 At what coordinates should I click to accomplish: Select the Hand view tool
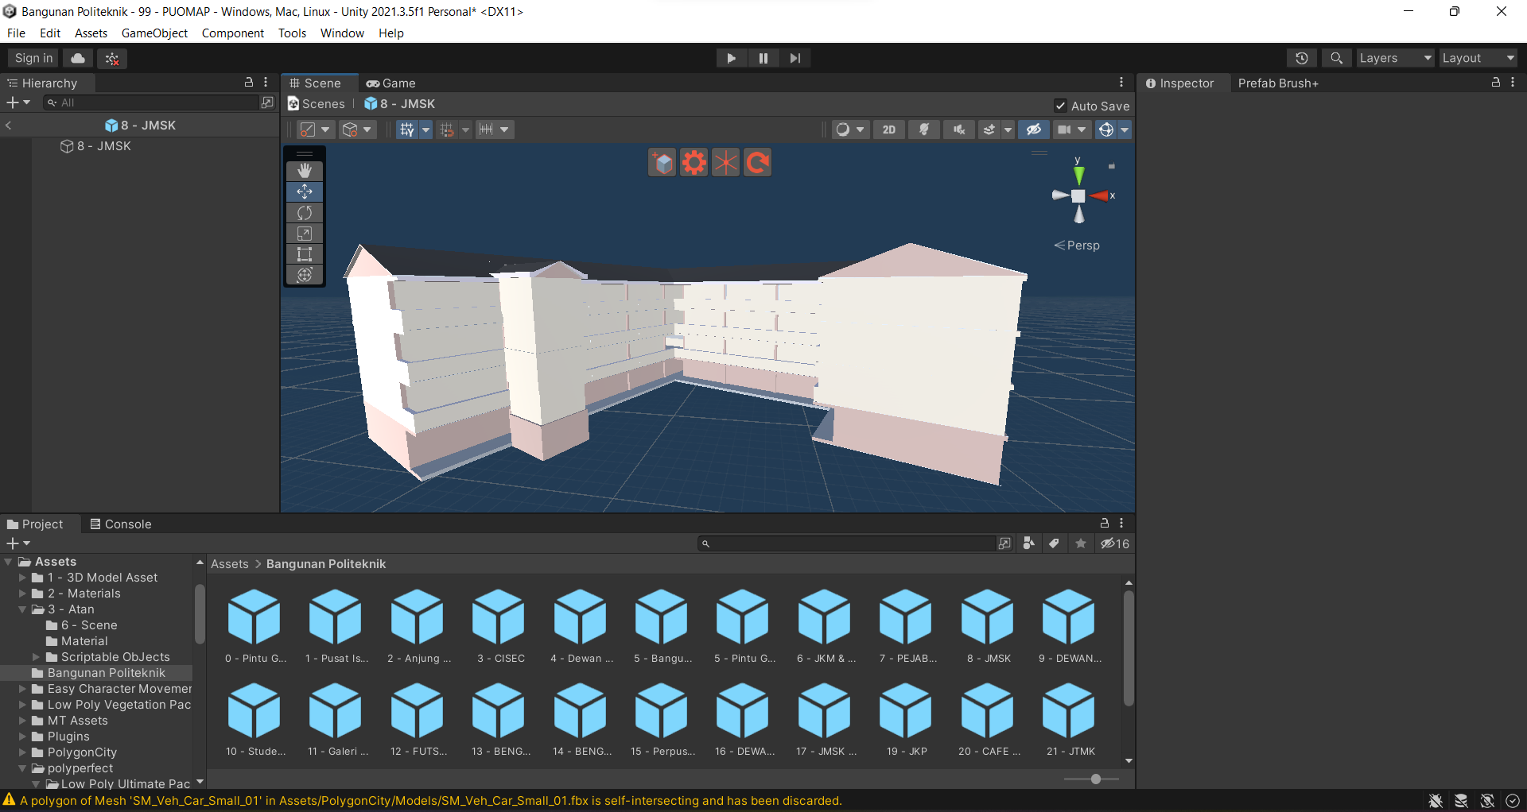(x=305, y=171)
